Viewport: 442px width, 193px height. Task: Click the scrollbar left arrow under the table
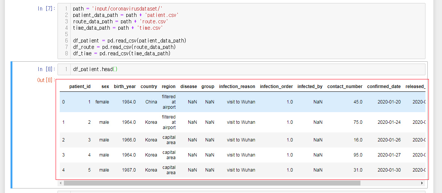pos(60,183)
